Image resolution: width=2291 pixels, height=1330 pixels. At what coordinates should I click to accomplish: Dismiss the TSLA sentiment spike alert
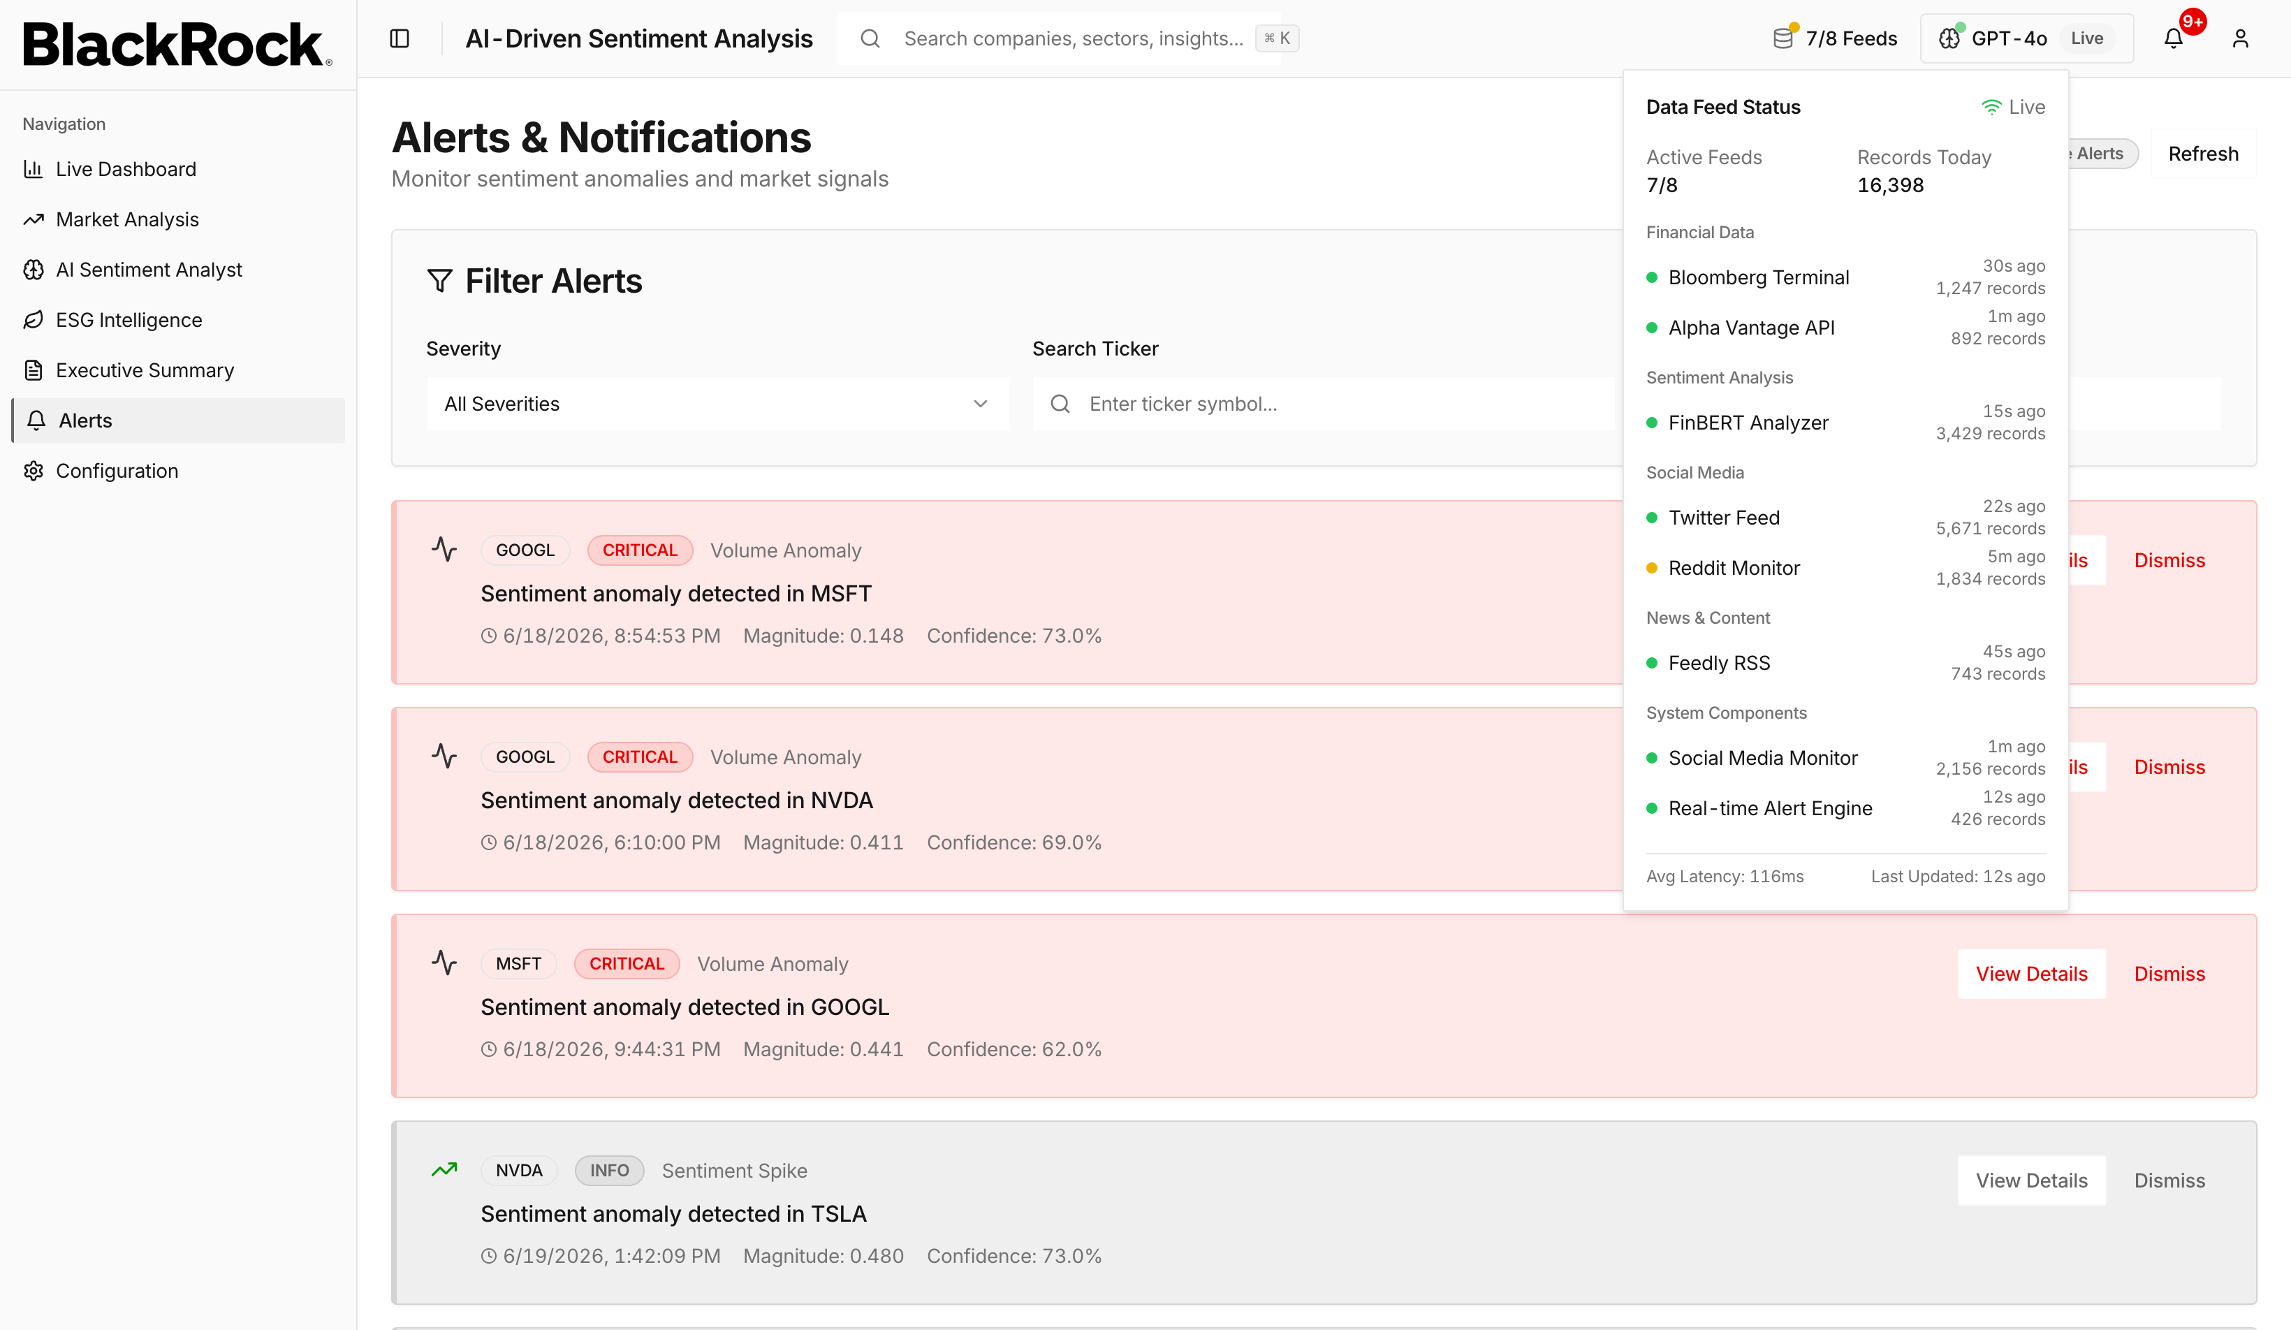tap(2169, 1181)
